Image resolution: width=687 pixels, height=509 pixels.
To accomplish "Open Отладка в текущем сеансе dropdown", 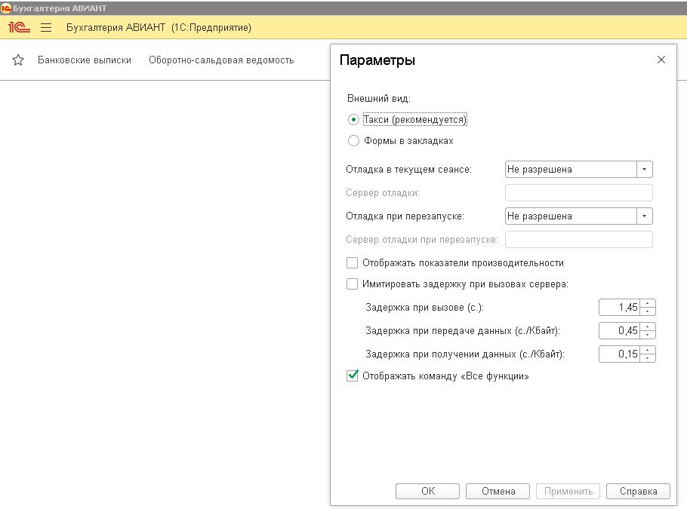I will (x=644, y=170).
